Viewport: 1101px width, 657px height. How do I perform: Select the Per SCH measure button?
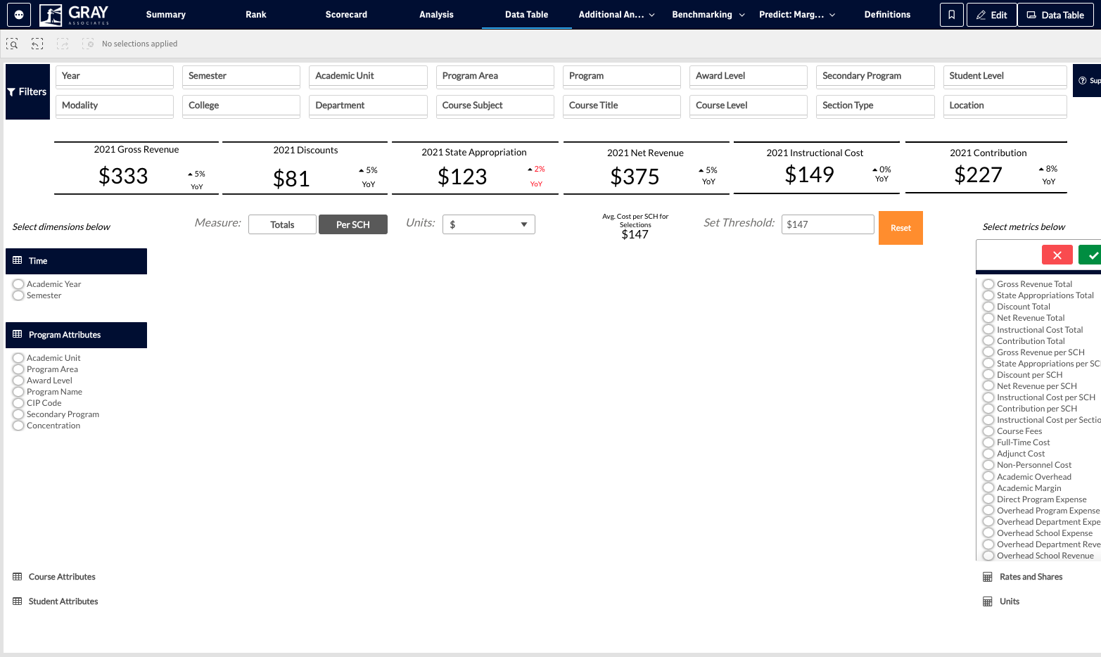(353, 224)
